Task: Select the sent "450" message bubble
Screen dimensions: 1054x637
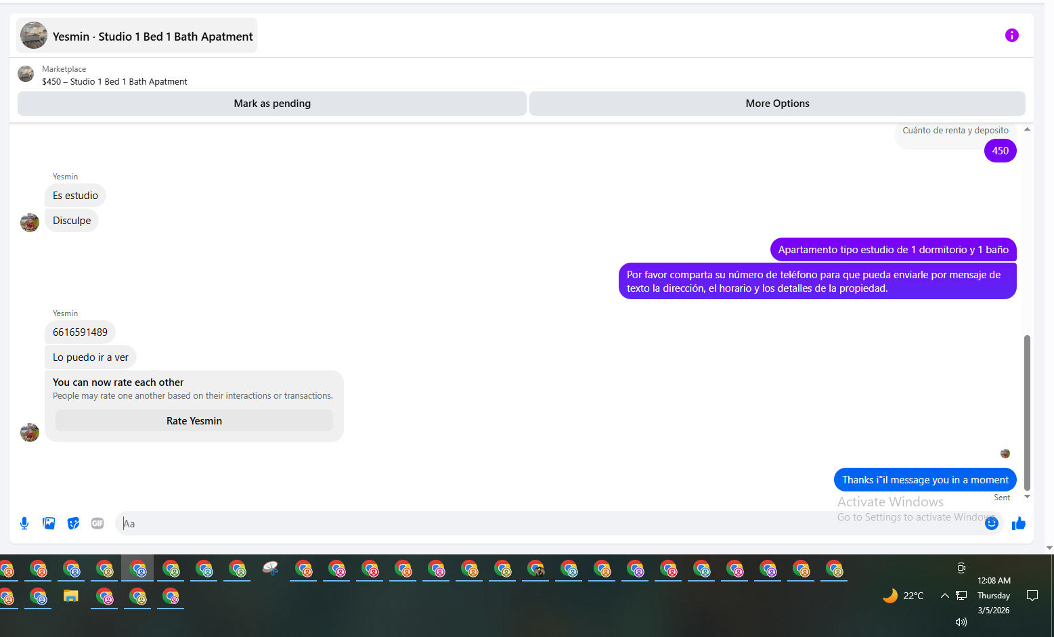Action: point(1001,151)
